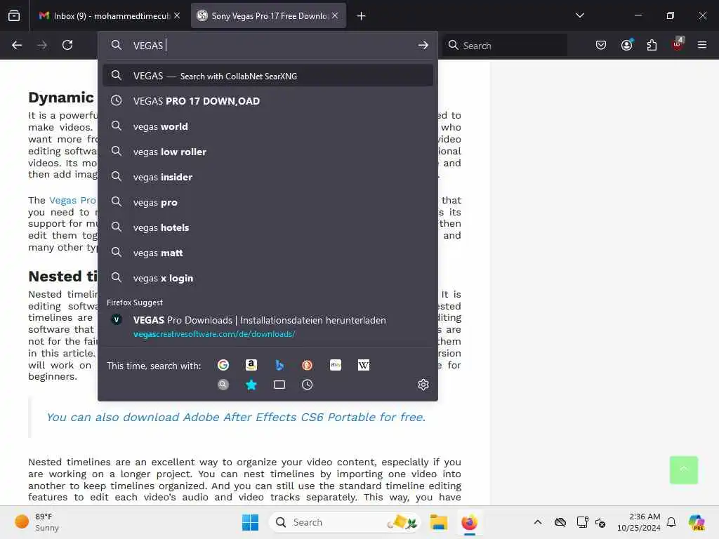Image resolution: width=719 pixels, height=539 pixels.
Task: Open VEGAS Pro Downloads Firefox Suggest result
Action: tap(268, 326)
